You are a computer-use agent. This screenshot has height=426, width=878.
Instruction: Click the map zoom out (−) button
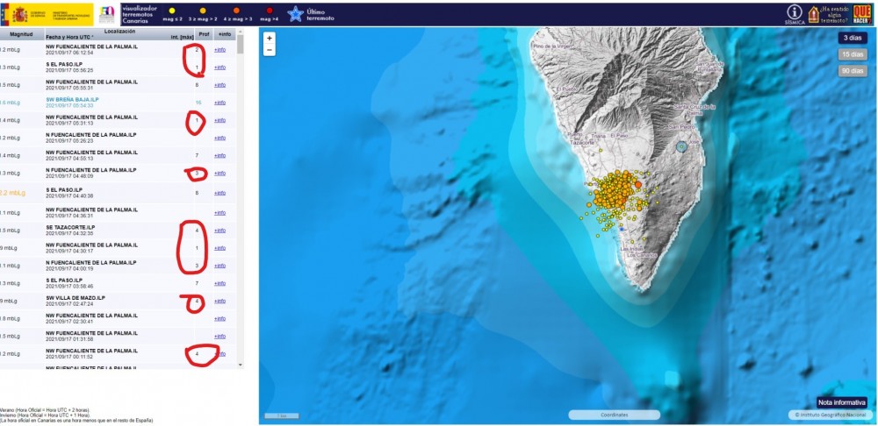270,50
